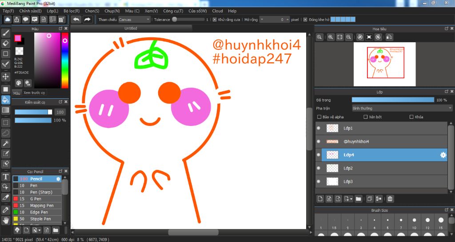Open the Tệp(F) menu

point(8,11)
